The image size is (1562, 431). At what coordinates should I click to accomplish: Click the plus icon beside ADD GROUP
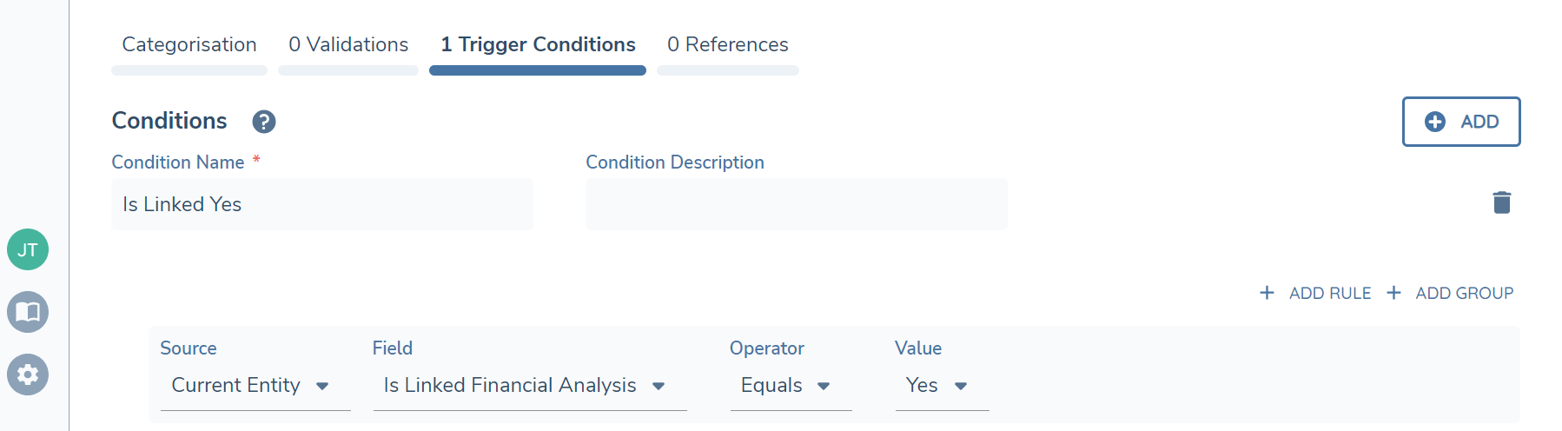[x=1394, y=293]
